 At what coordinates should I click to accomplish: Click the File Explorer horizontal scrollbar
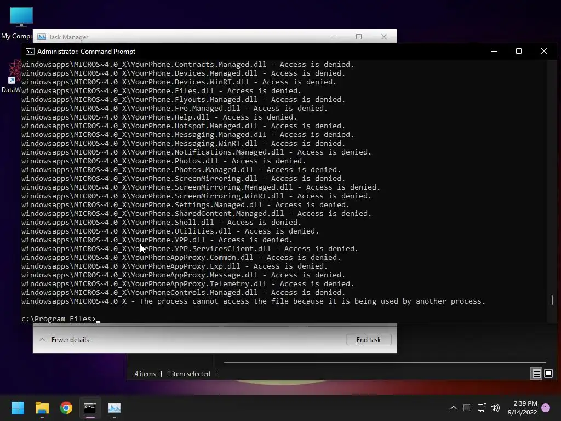point(385,363)
